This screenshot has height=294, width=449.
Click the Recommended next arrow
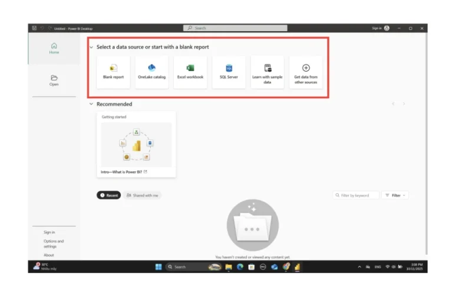tap(404, 103)
